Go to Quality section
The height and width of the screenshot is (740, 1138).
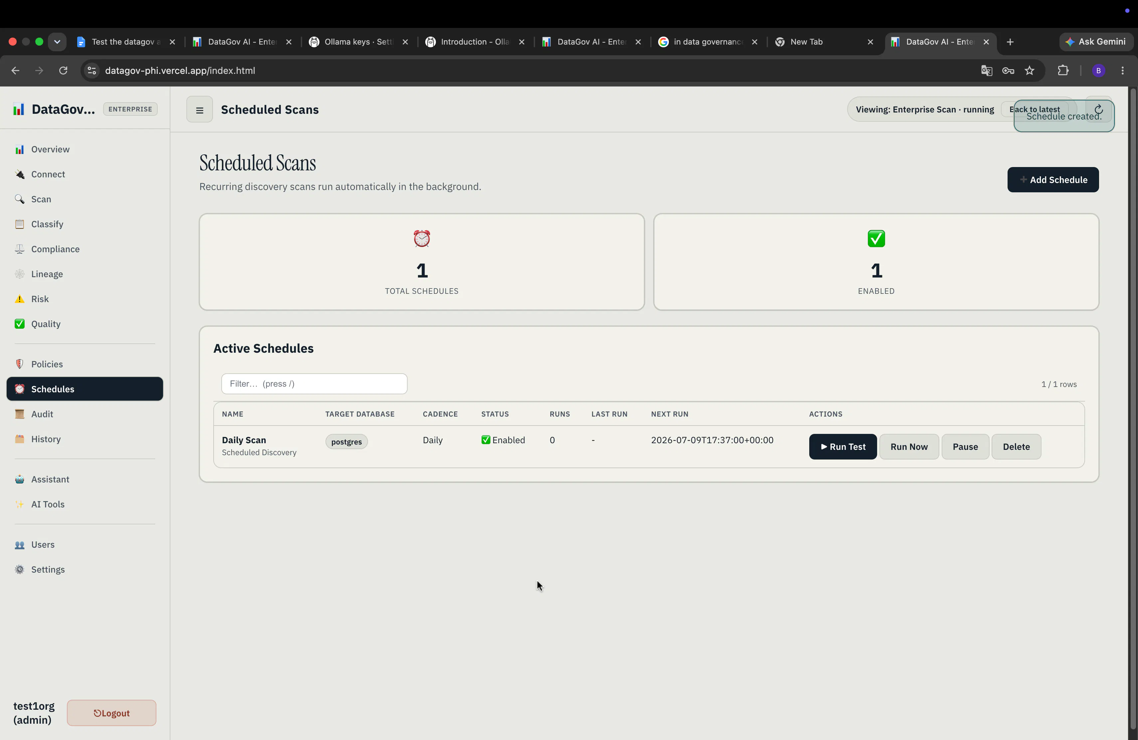85,324
